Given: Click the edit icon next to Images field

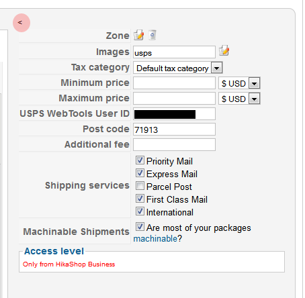Looking at the screenshot, I should [x=224, y=50].
